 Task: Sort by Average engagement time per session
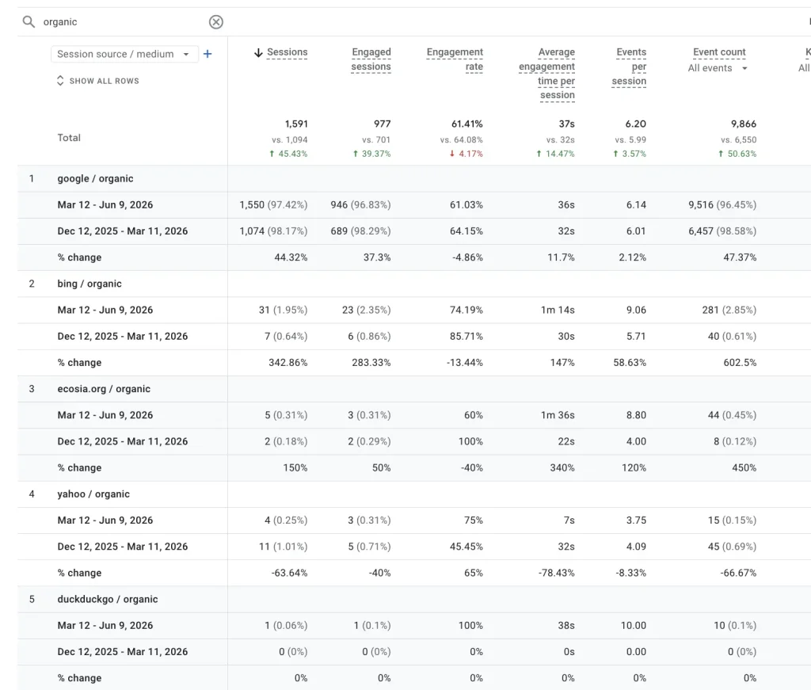[x=546, y=74]
